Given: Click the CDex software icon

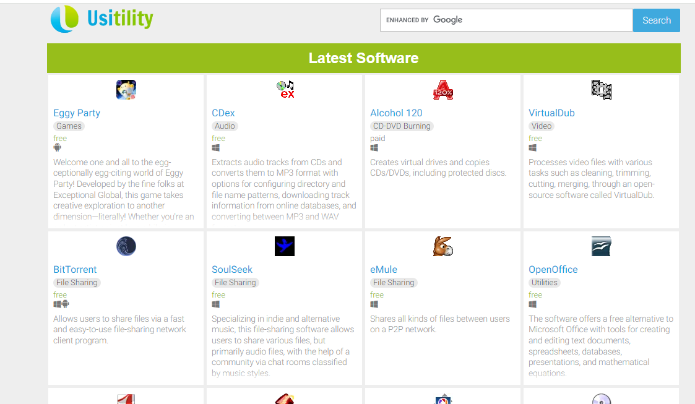Looking at the screenshot, I should pyautogui.click(x=285, y=90).
